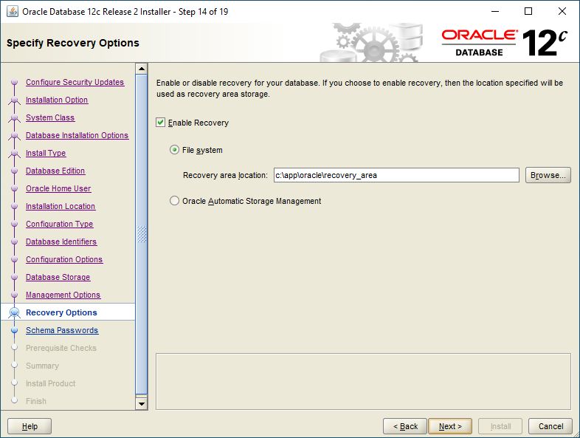Go to the System Class step
This screenshot has width=580, height=438.
(x=50, y=117)
